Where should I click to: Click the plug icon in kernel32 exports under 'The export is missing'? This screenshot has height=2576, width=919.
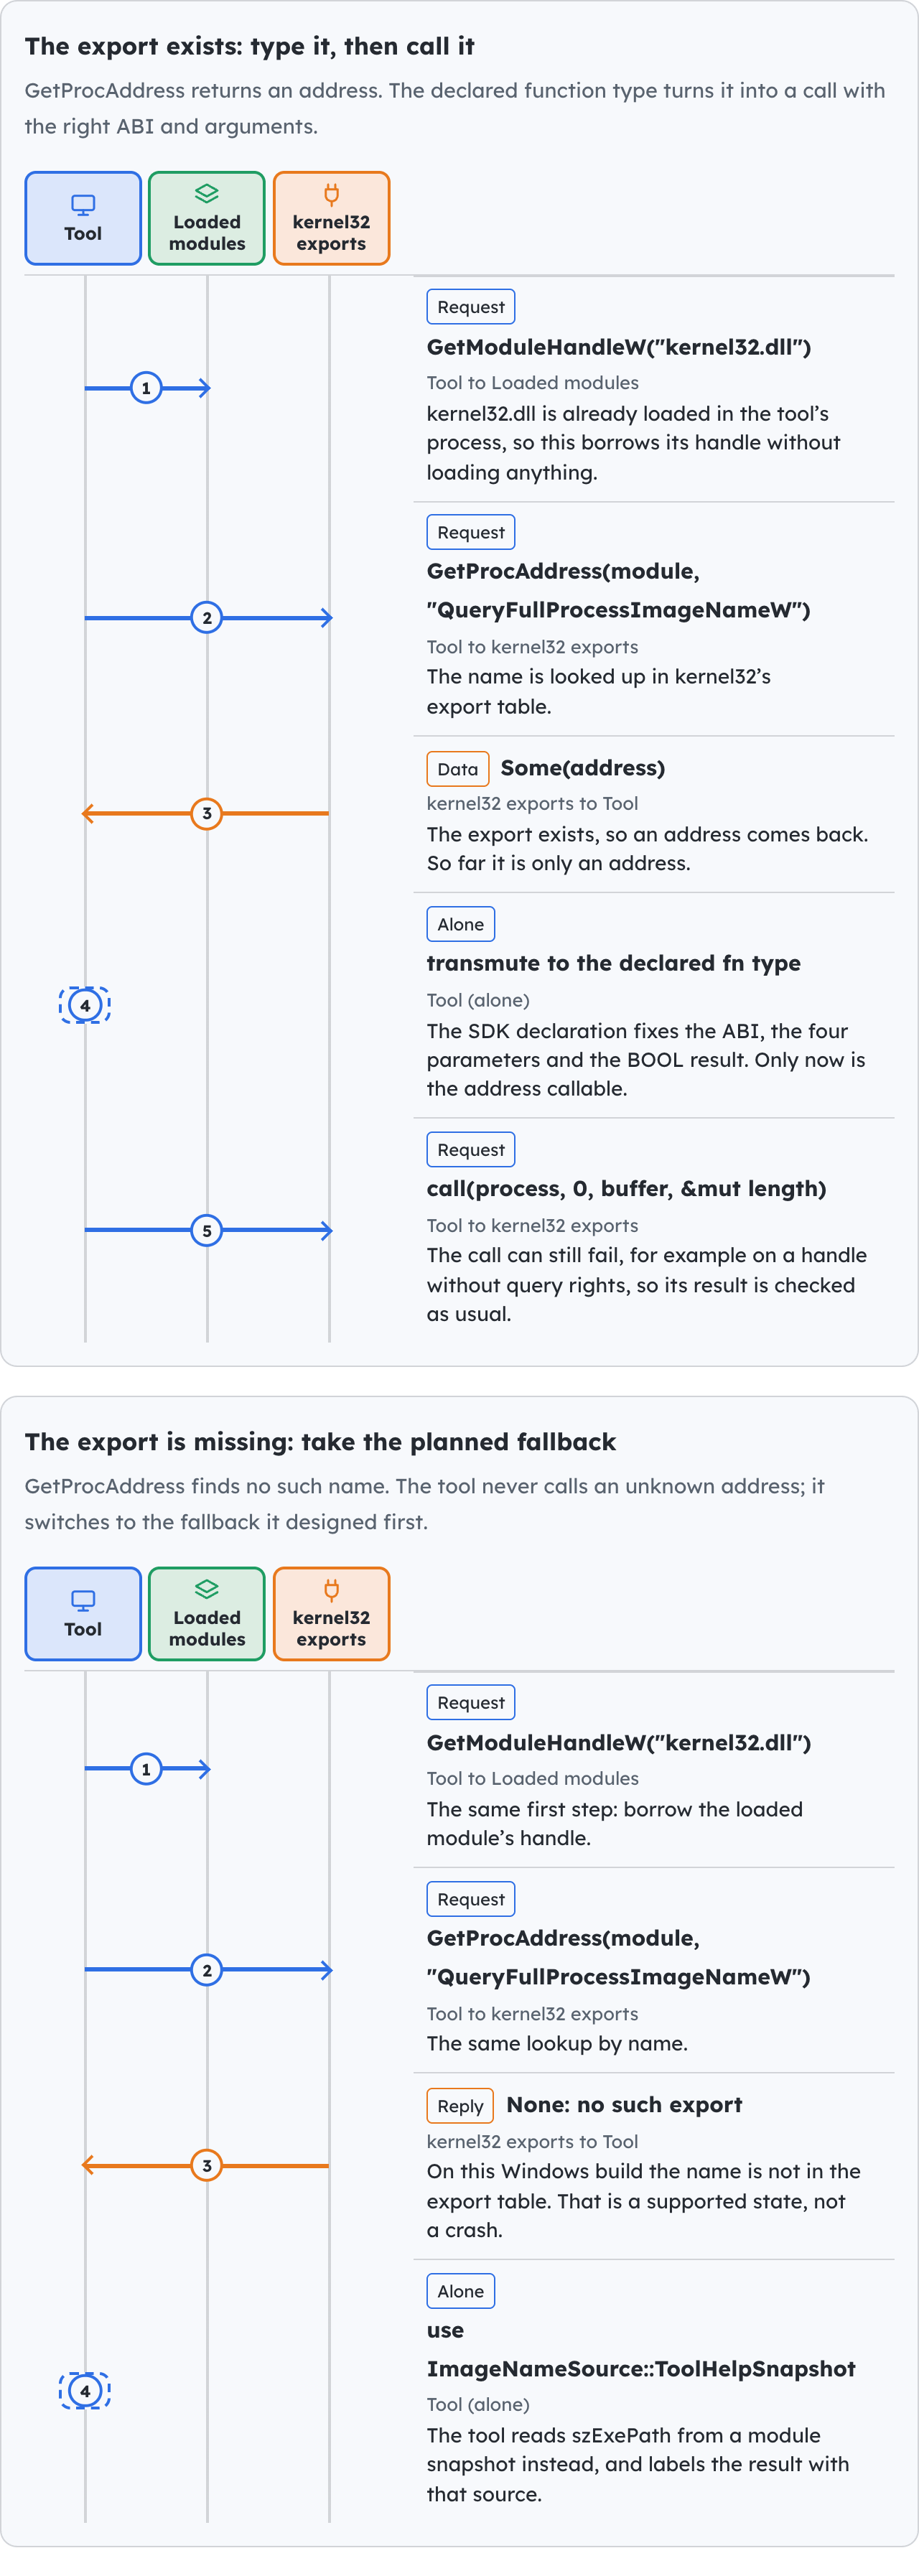pyautogui.click(x=331, y=1590)
